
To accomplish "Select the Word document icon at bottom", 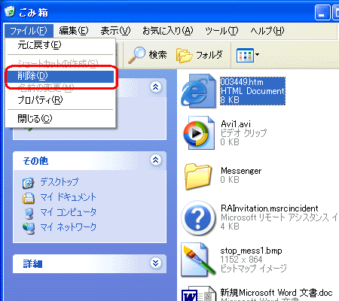I will [x=198, y=293].
